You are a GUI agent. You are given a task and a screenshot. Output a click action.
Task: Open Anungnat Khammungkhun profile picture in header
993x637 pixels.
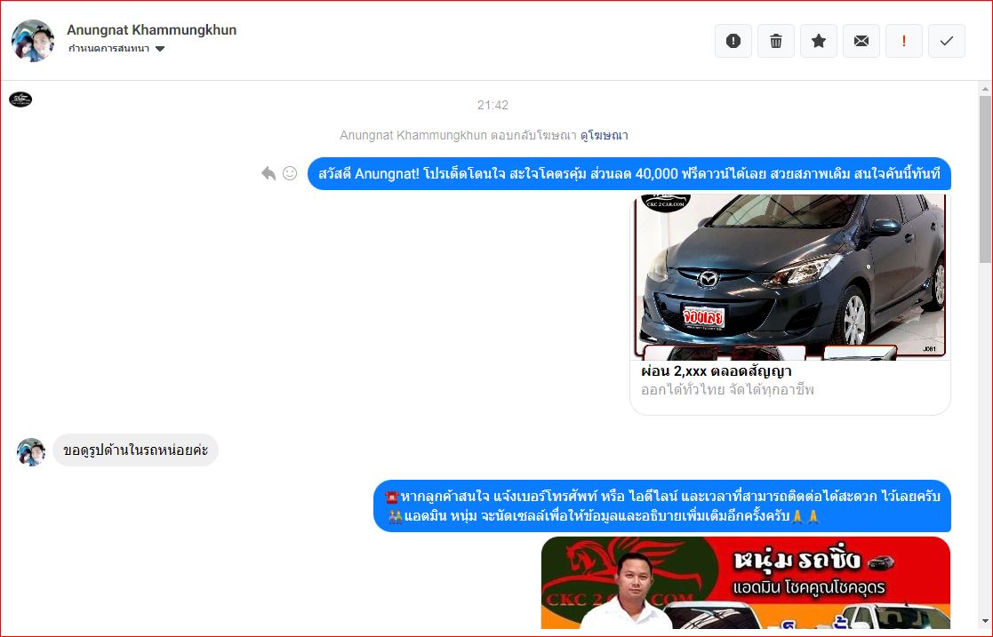point(33,41)
